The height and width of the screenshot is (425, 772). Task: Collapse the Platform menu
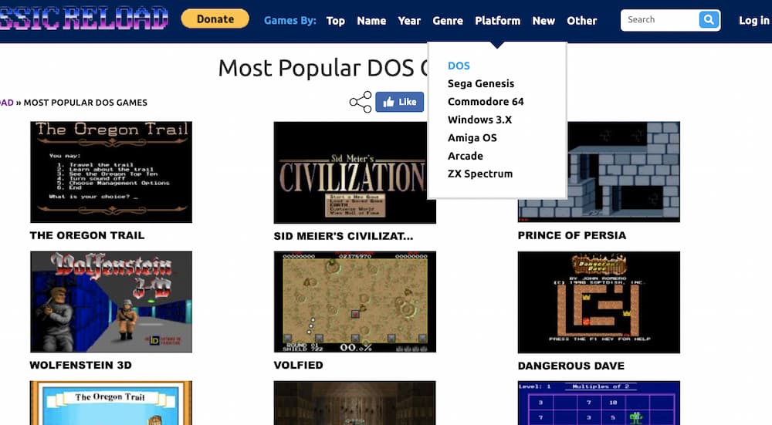497,21
